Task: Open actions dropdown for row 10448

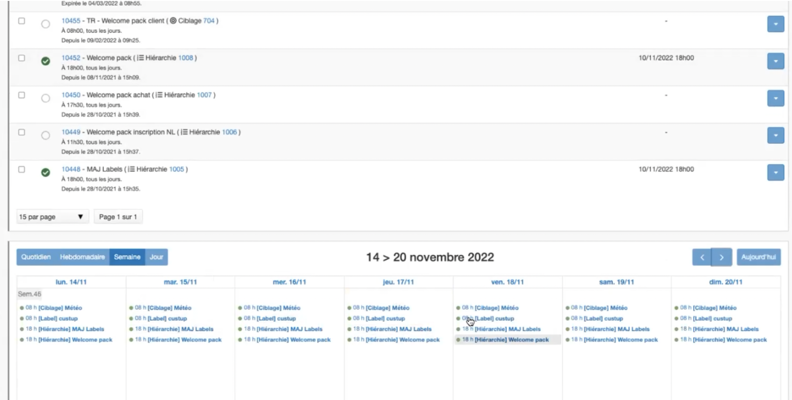Action: pyautogui.click(x=776, y=173)
